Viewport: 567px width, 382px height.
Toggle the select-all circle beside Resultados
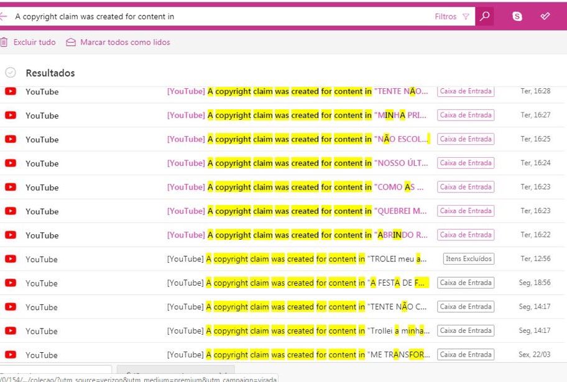[x=11, y=73]
